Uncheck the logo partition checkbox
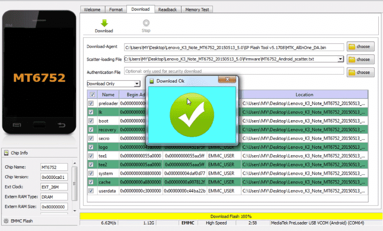Viewport: 383px width, 231px height. tap(91, 147)
